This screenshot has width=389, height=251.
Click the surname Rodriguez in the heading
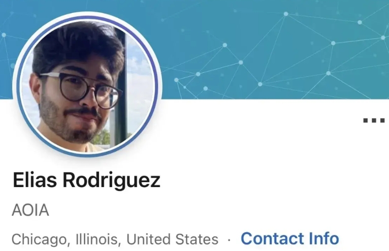point(111,180)
